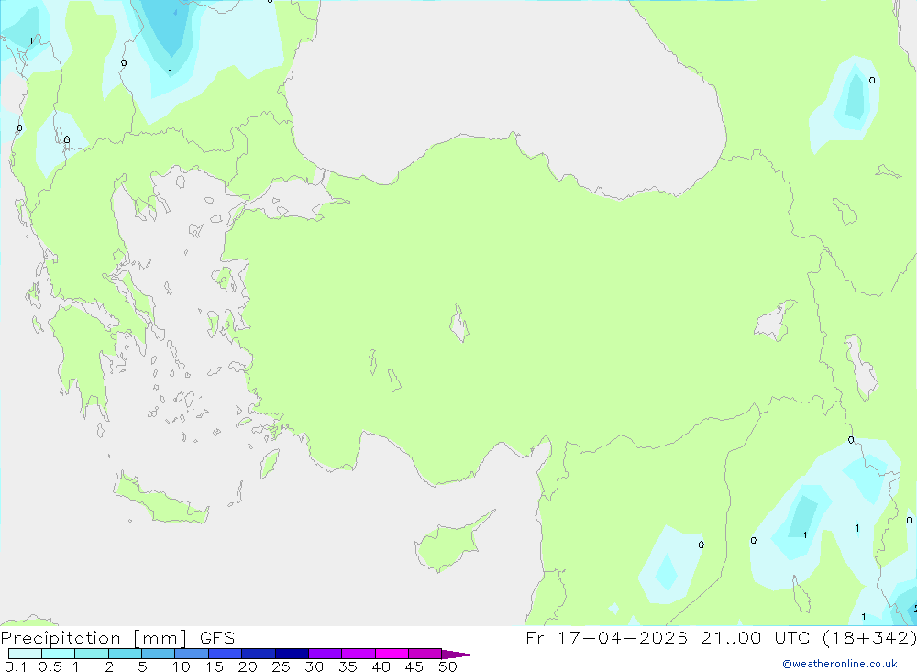Click the legend value '30'

[x=314, y=666]
